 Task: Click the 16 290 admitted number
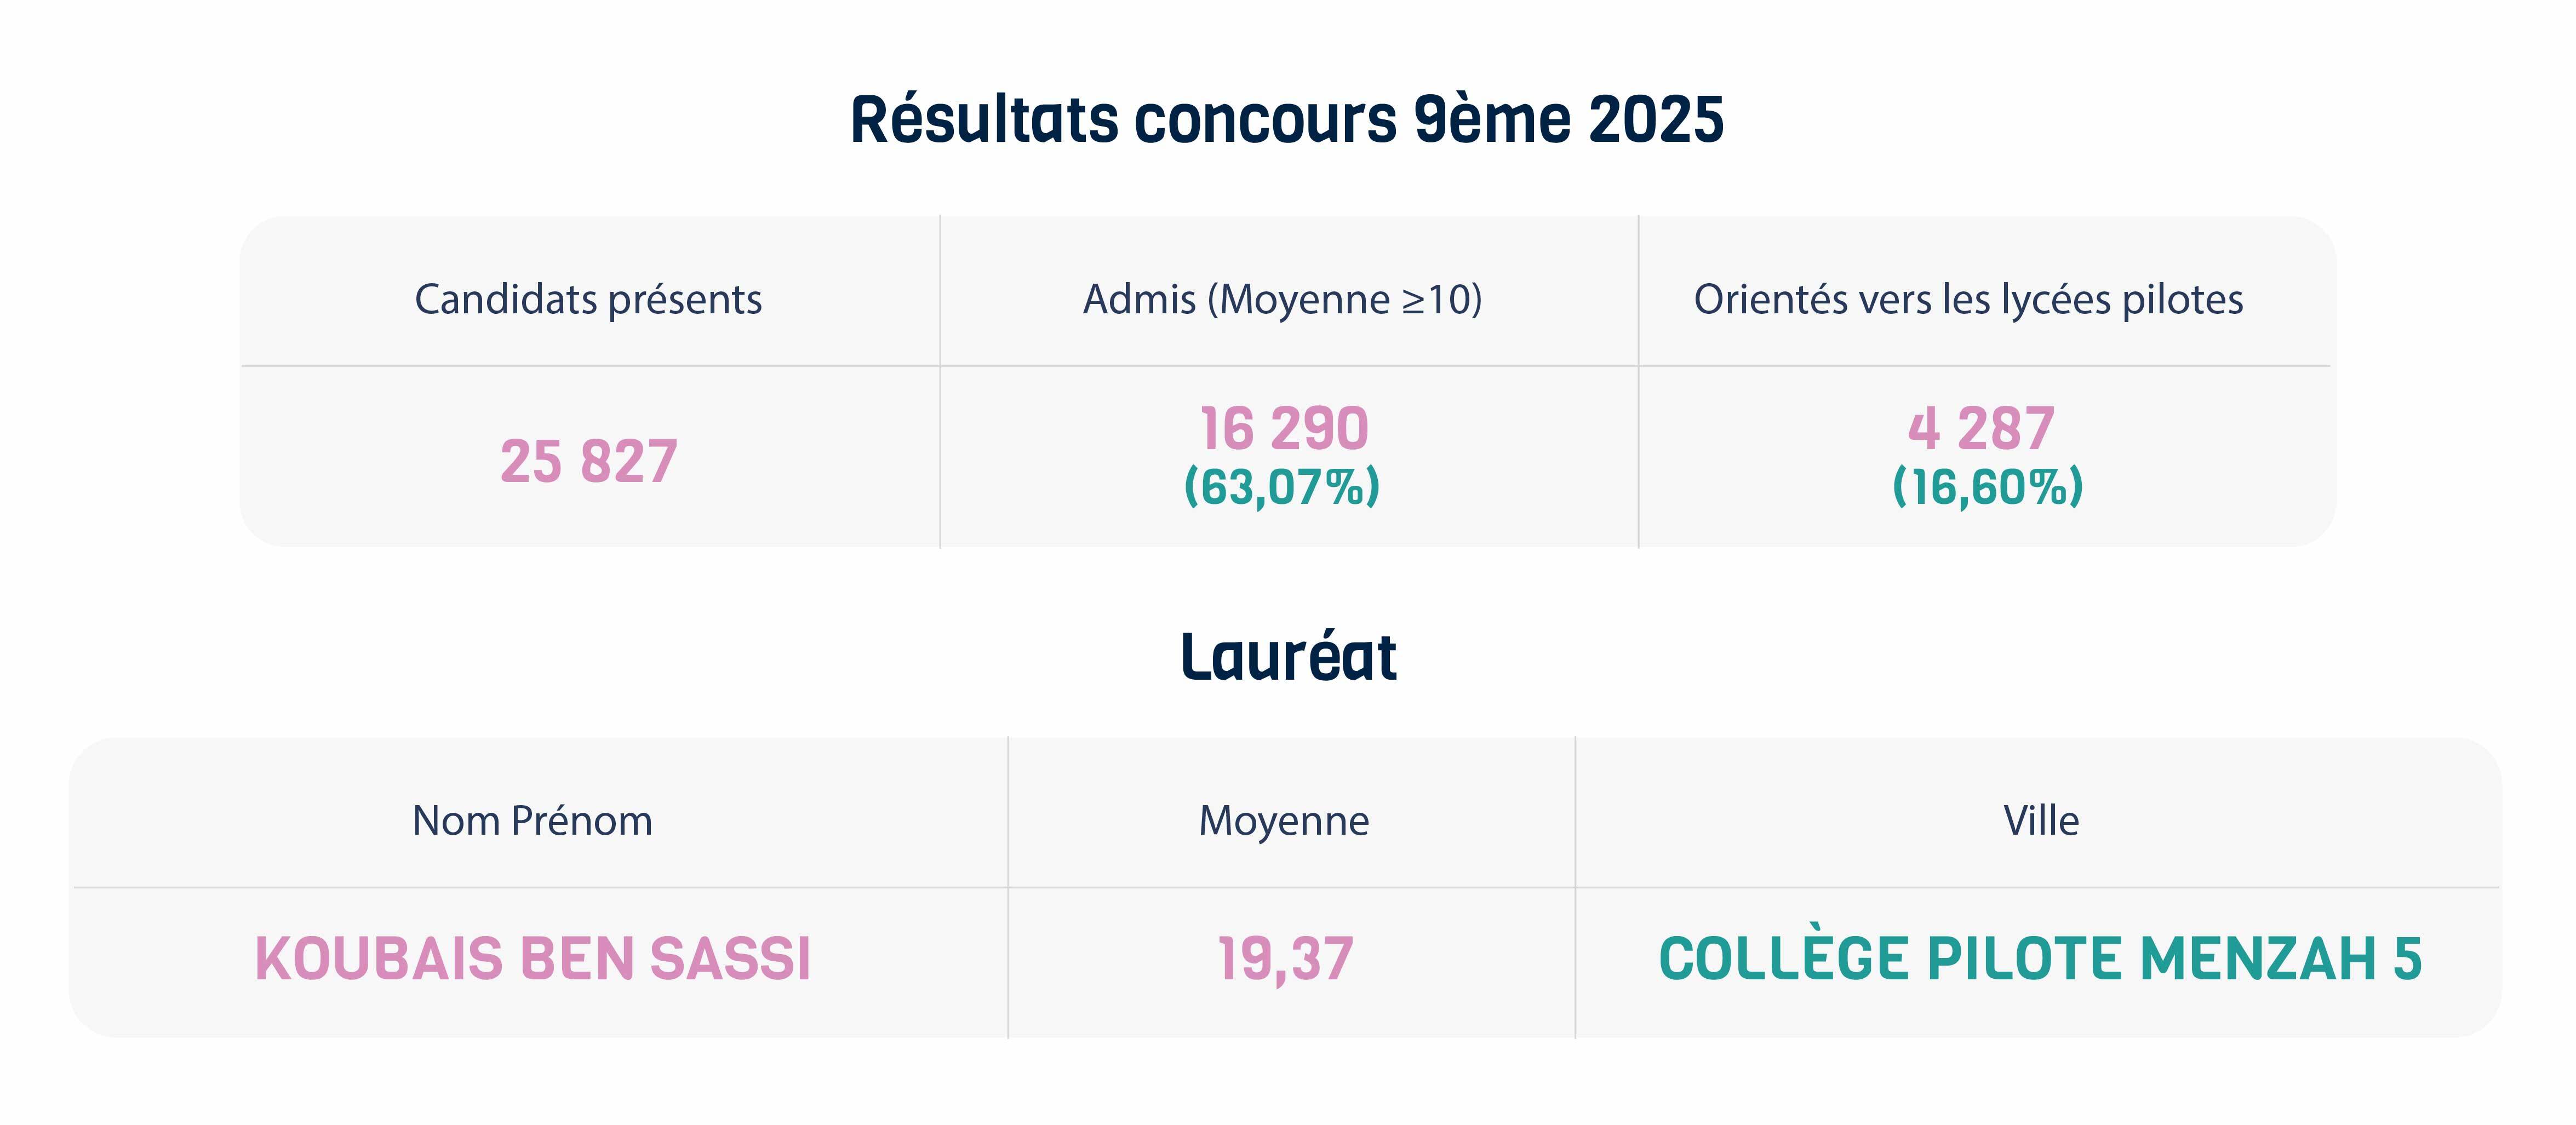tap(1284, 428)
